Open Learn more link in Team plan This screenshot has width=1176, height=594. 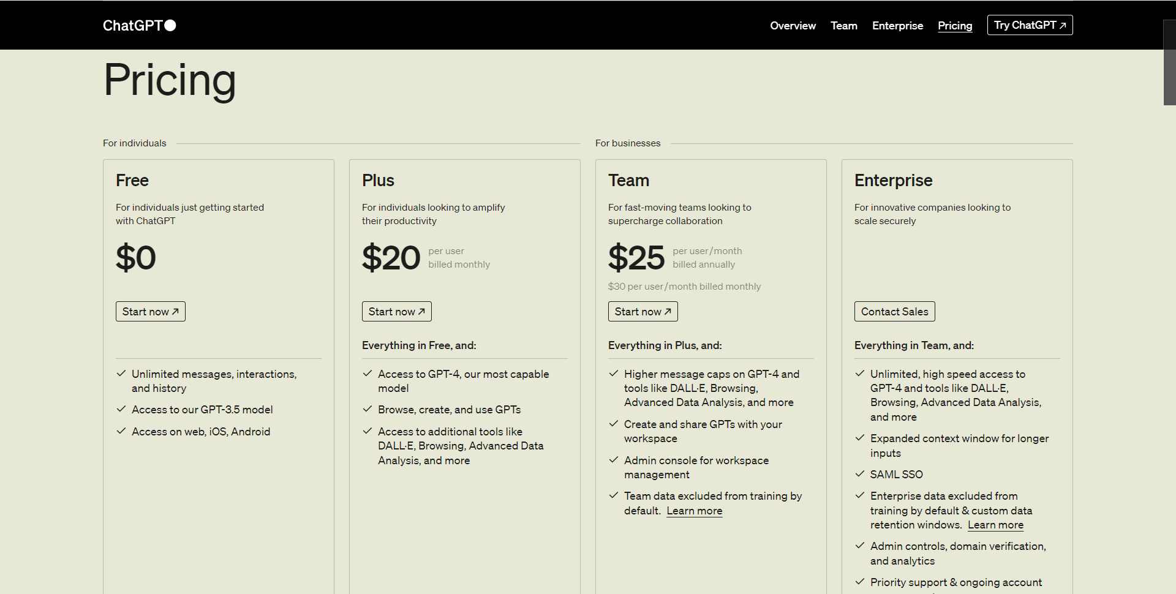[695, 511]
